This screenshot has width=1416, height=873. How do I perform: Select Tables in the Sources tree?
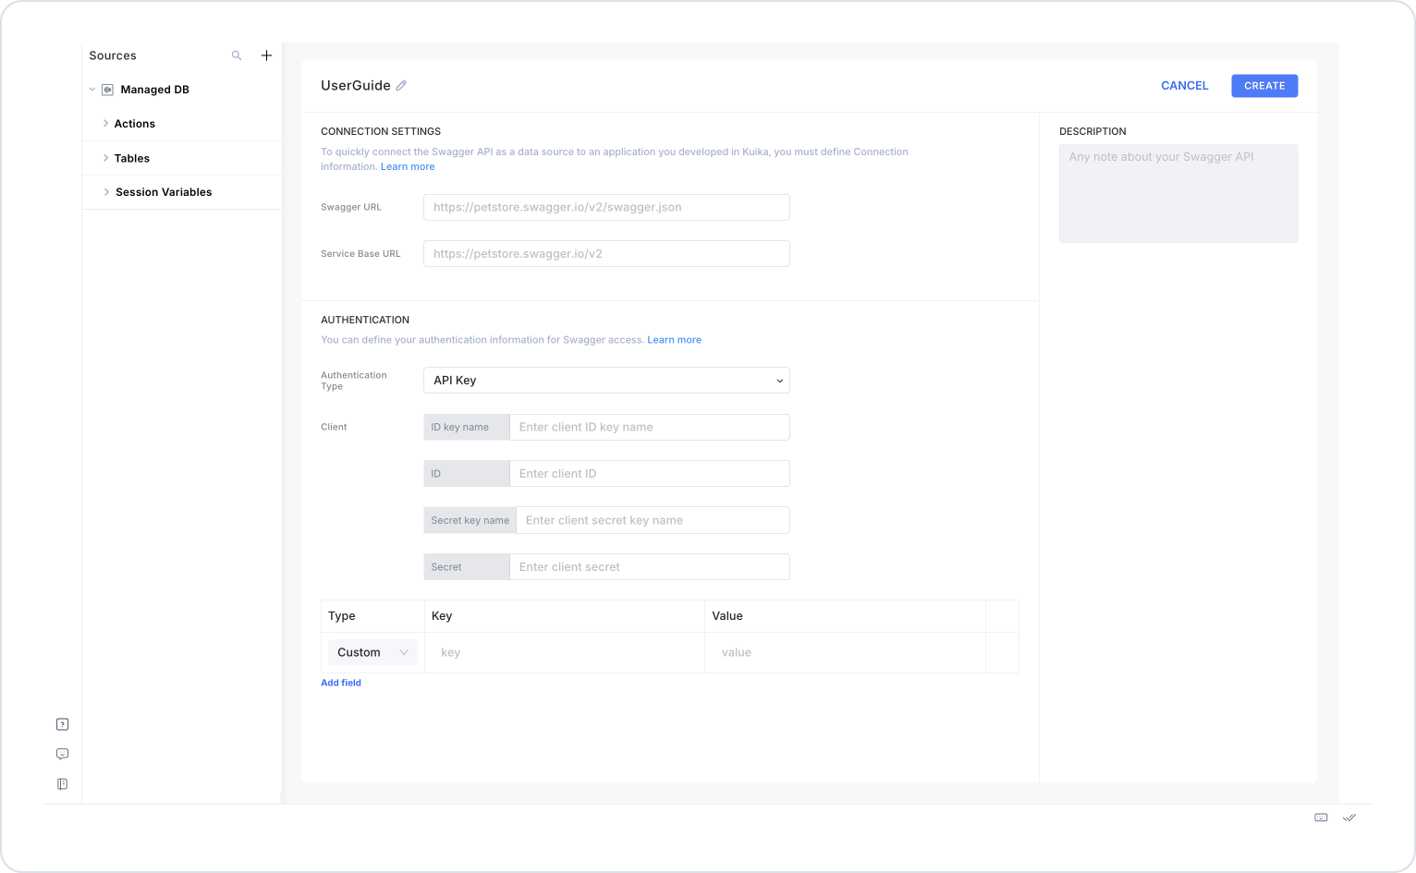[x=132, y=159]
